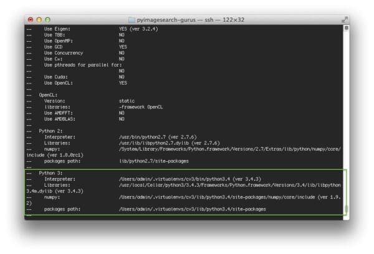The width and height of the screenshot is (374, 254).
Task: Click the 'Interpreter:' label under Python 3
Action: coord(60,179)
